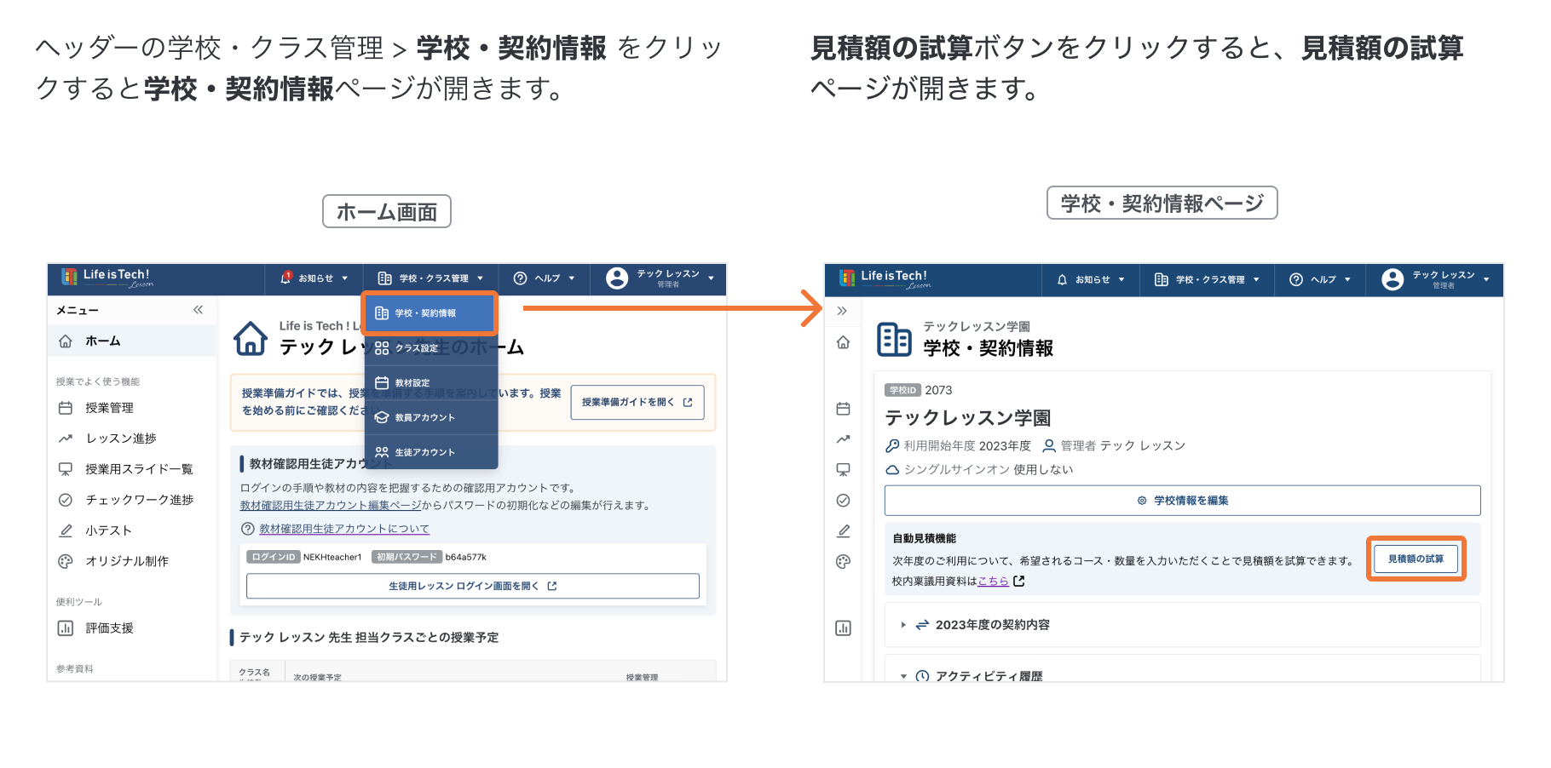Expand the 2023年度の契約内容 section
The image size is (1551, 768).
pyautogui.click(x=903, y=625)
